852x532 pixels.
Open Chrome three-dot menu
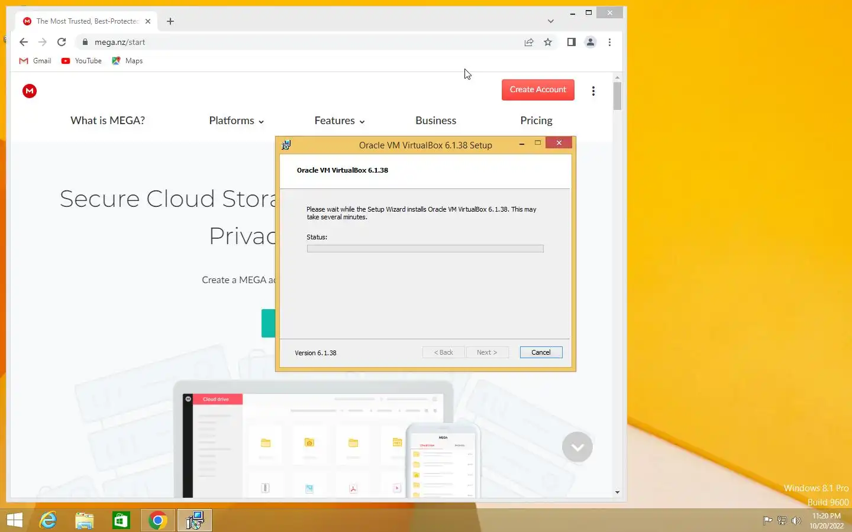point(609,42)
